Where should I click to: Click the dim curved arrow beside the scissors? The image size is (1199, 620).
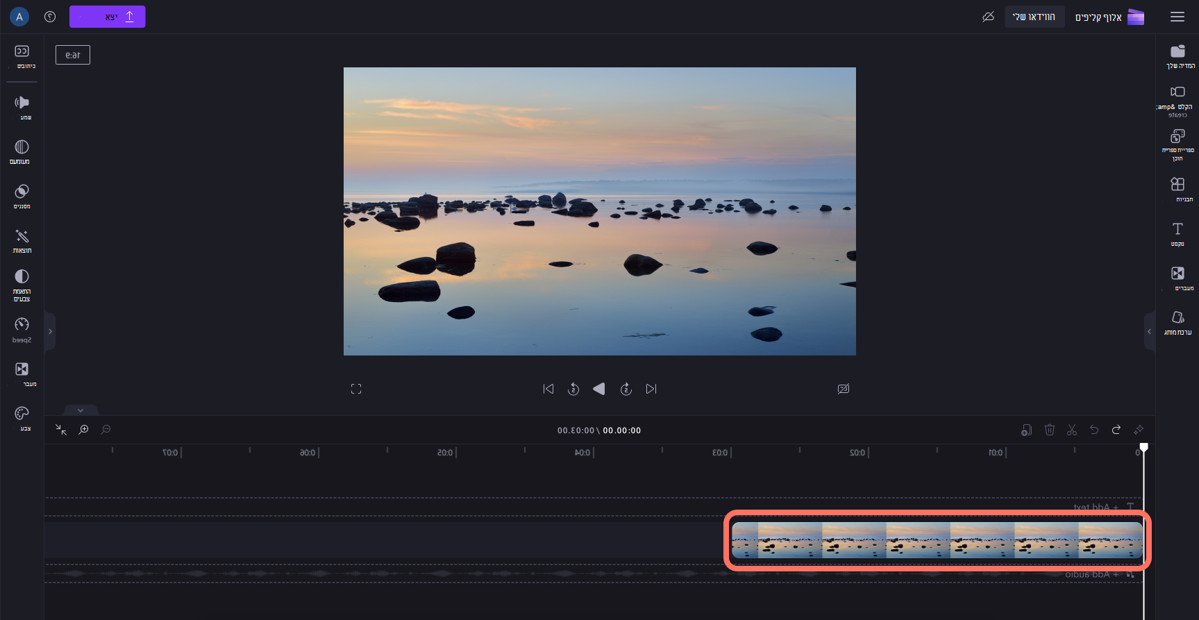[1094, 430]
